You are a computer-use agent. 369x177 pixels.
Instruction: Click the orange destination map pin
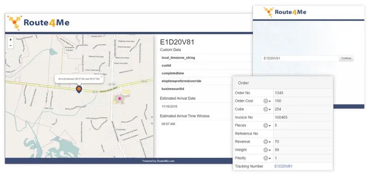tap(79, 89)
